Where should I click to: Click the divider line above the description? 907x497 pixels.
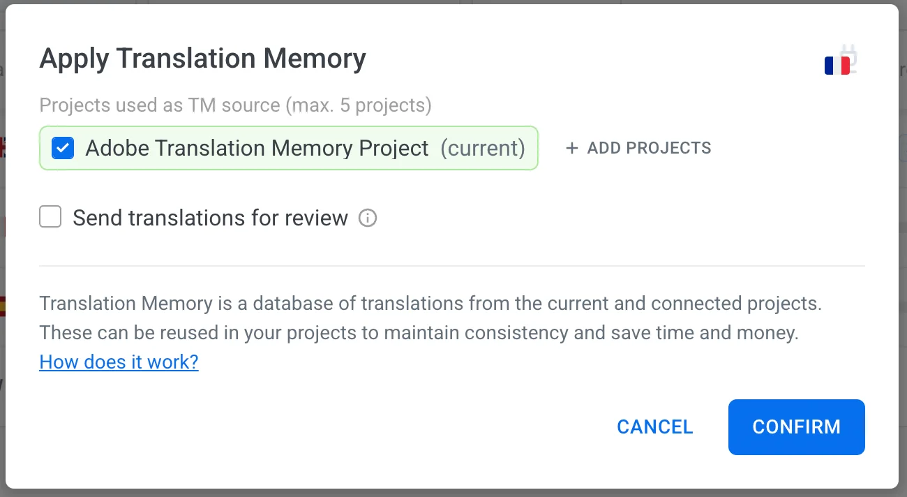[x=451, y=266]
